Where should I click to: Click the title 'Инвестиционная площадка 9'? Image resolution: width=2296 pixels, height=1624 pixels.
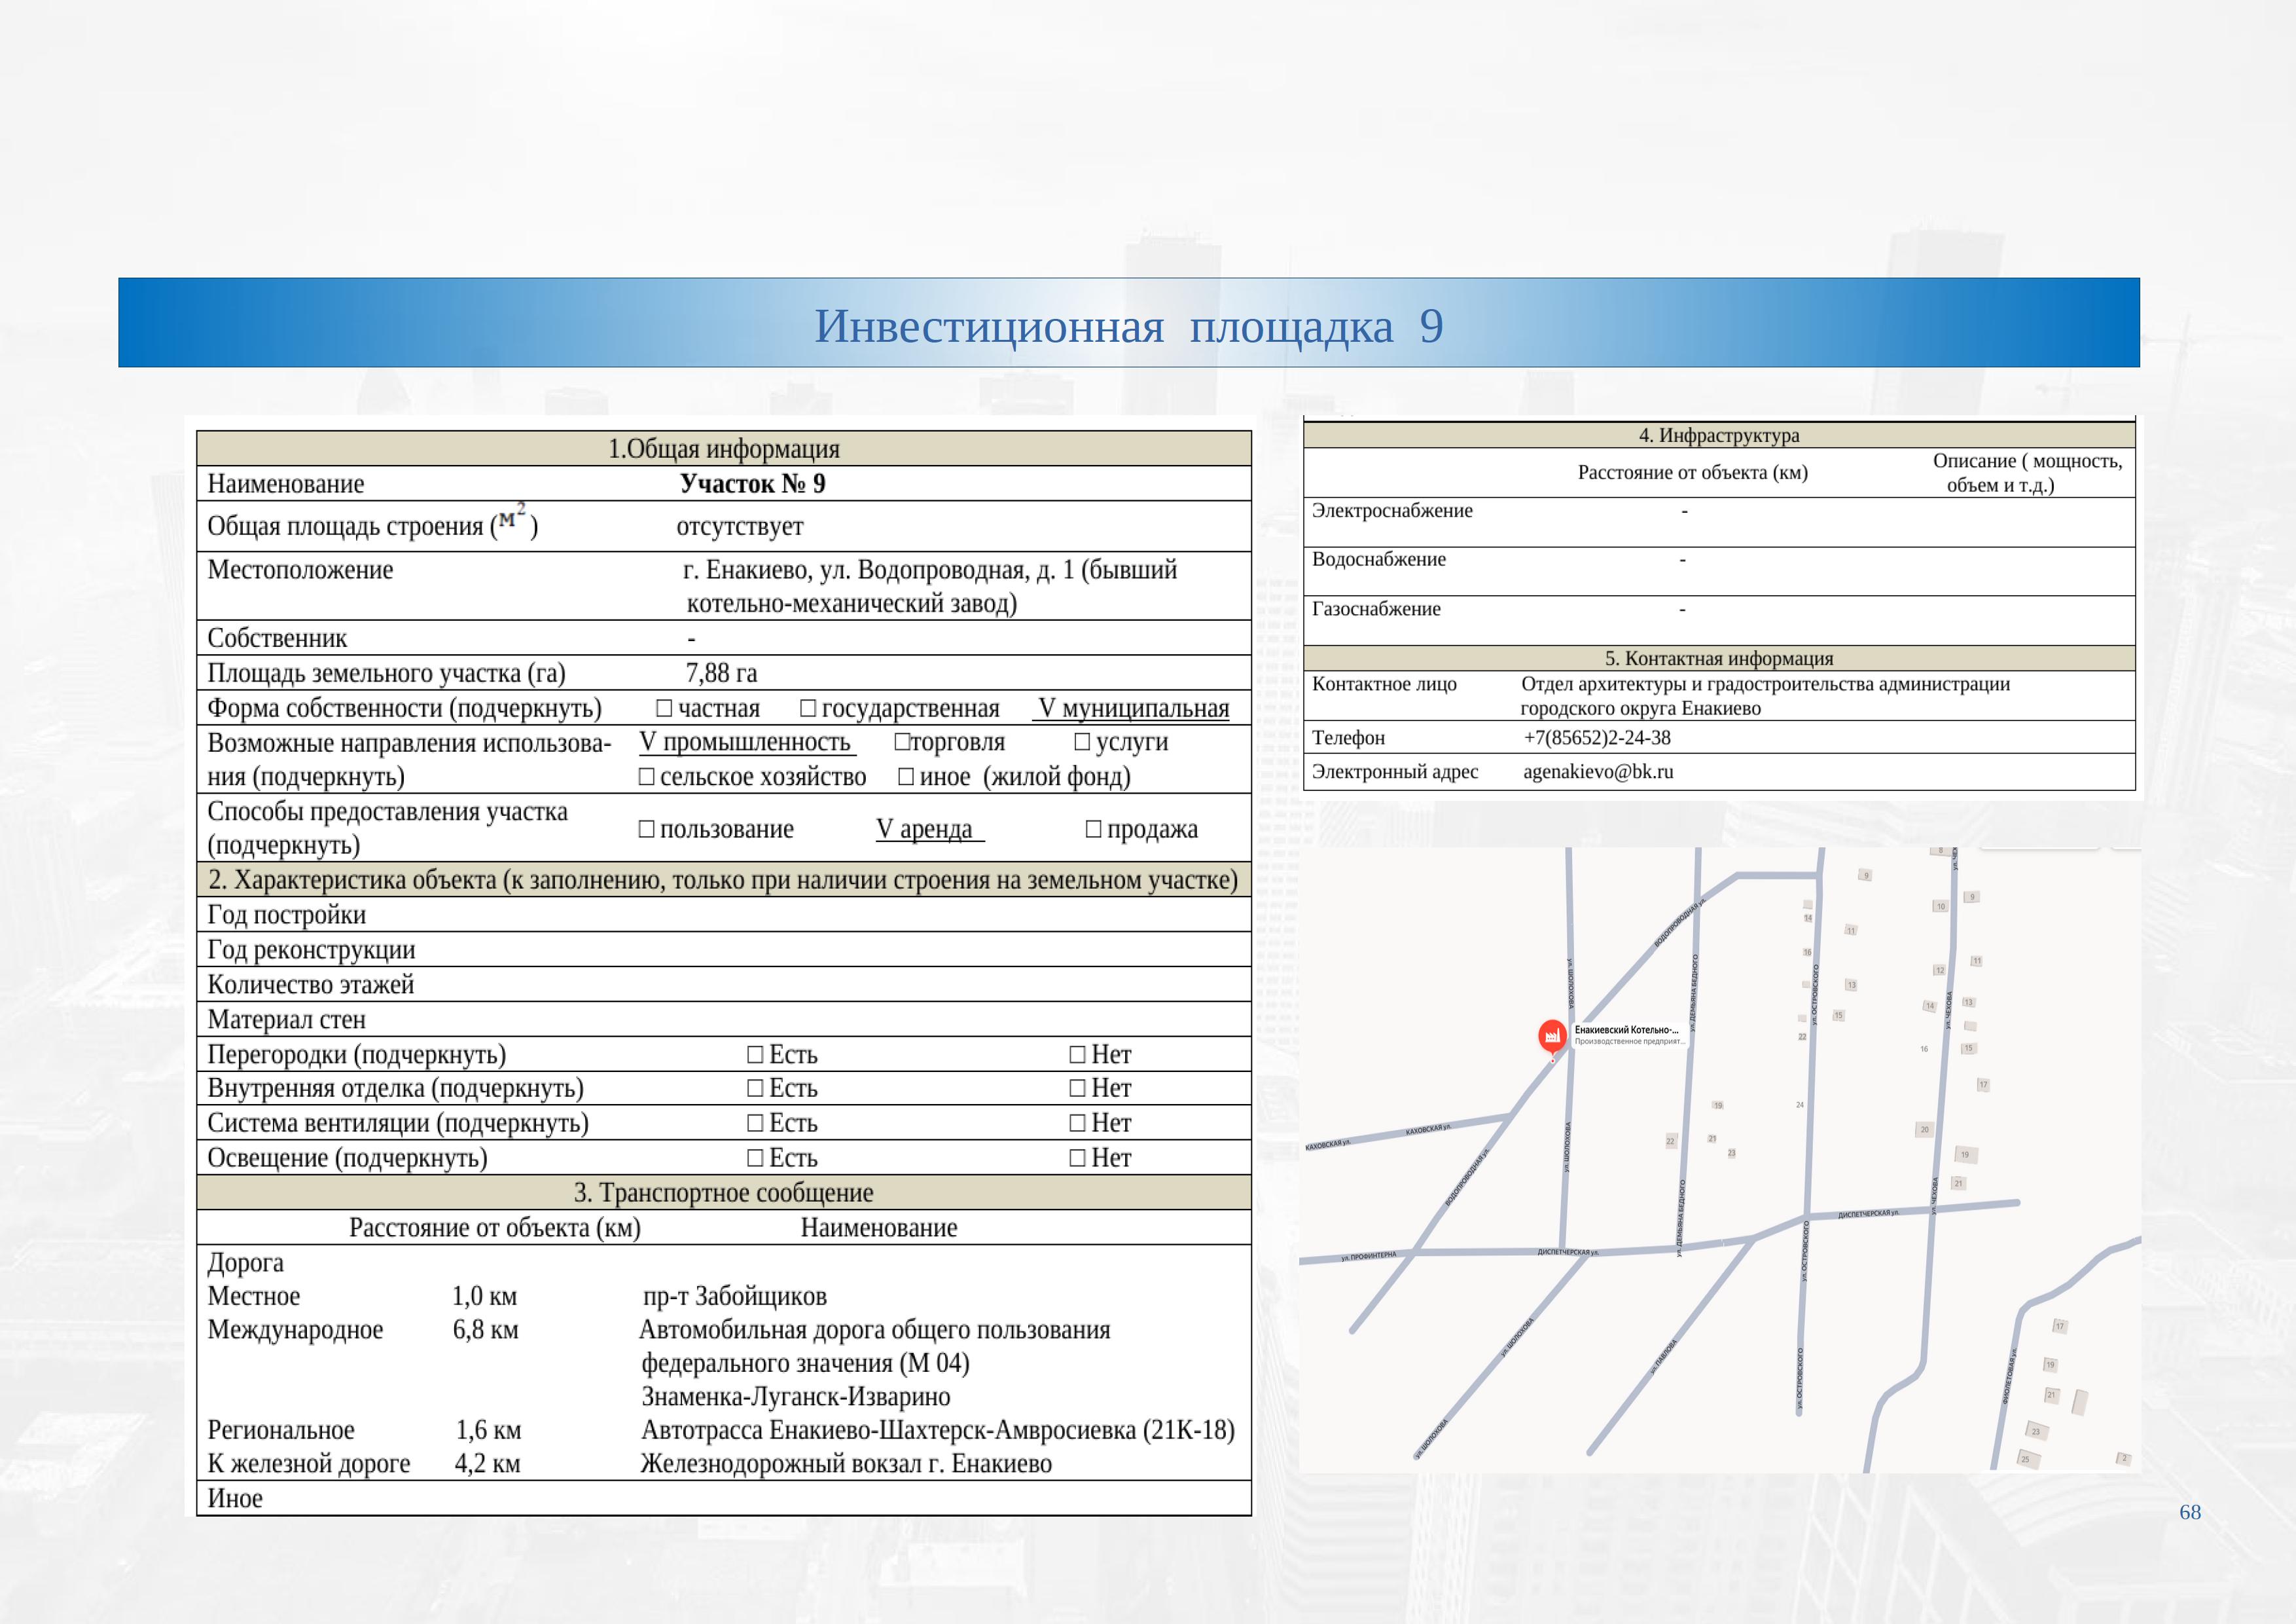(x=1129, y=326)
